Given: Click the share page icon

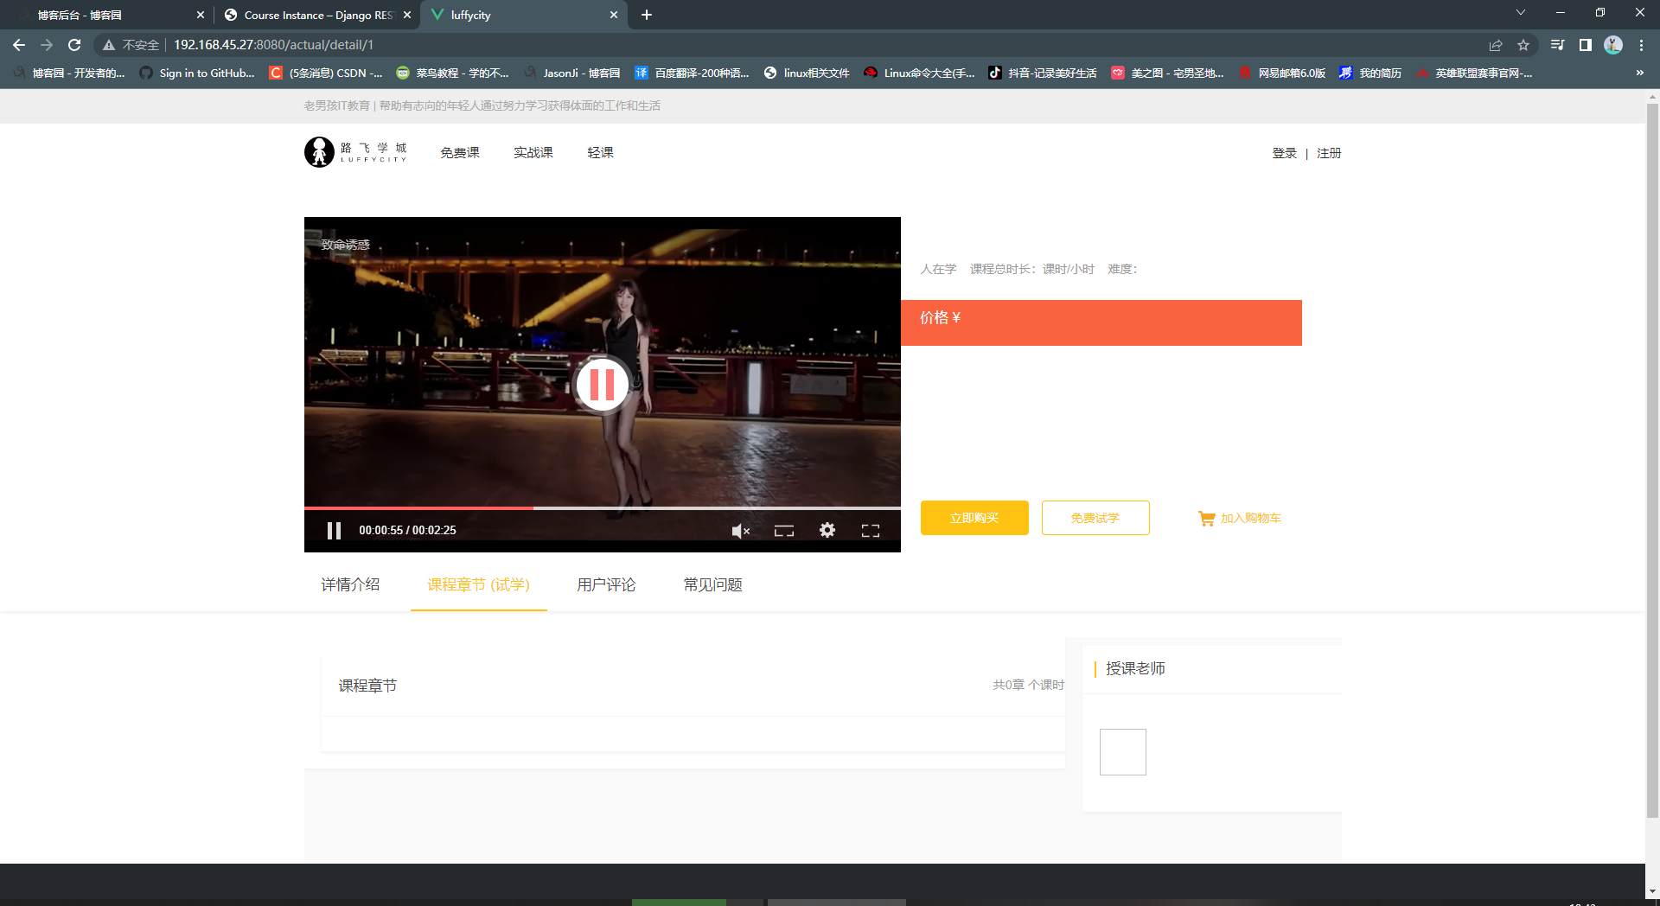Looking at the screenshot, I should pyautogui.click(x=1496, y=45).
